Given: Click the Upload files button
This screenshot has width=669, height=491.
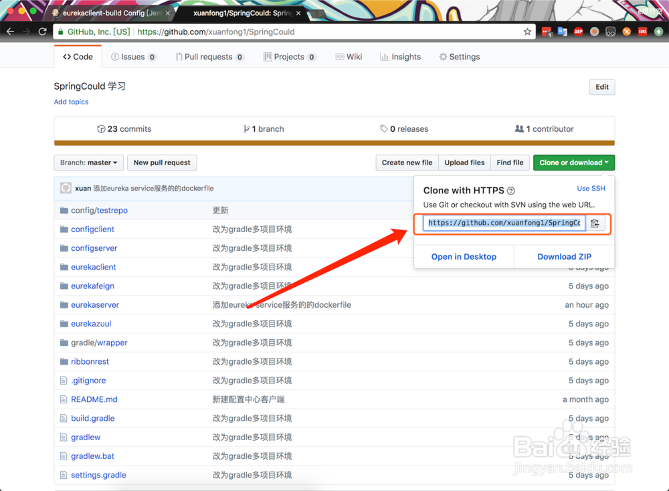Looking at the screenshot, I should pyautogui.click(x=465, y=163).
